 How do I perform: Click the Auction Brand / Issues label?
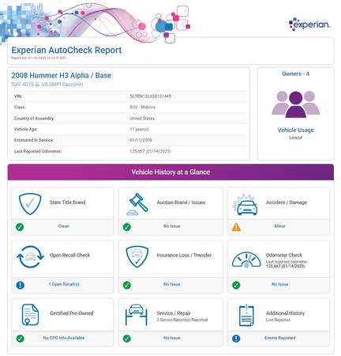click(x=181, y=203)
